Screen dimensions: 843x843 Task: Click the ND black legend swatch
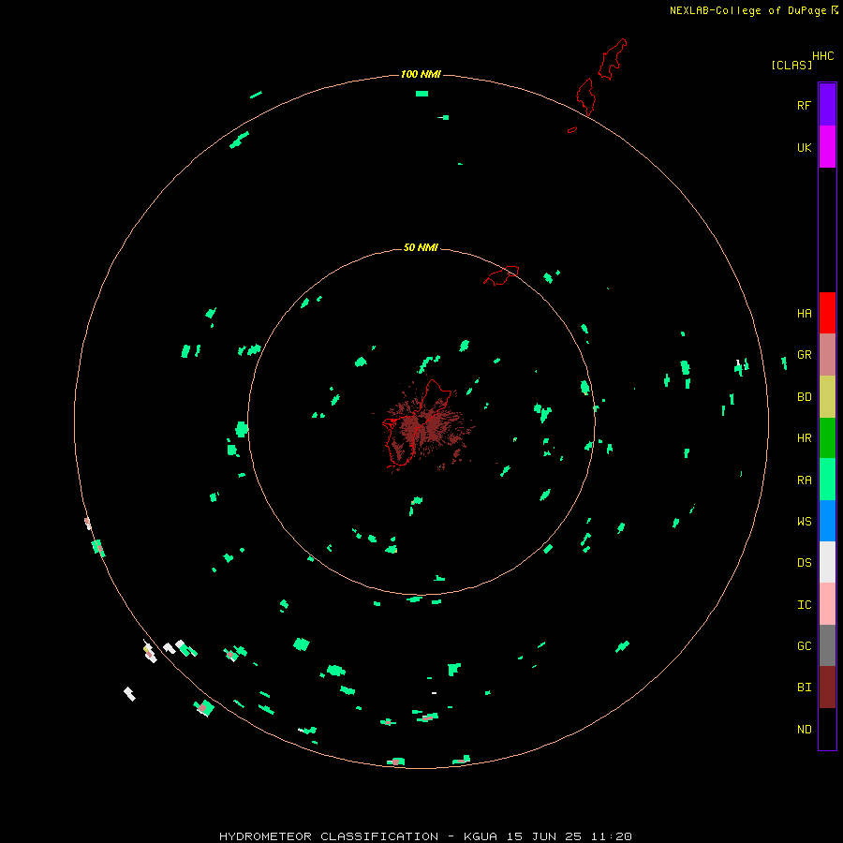click(x=827, y=729)
